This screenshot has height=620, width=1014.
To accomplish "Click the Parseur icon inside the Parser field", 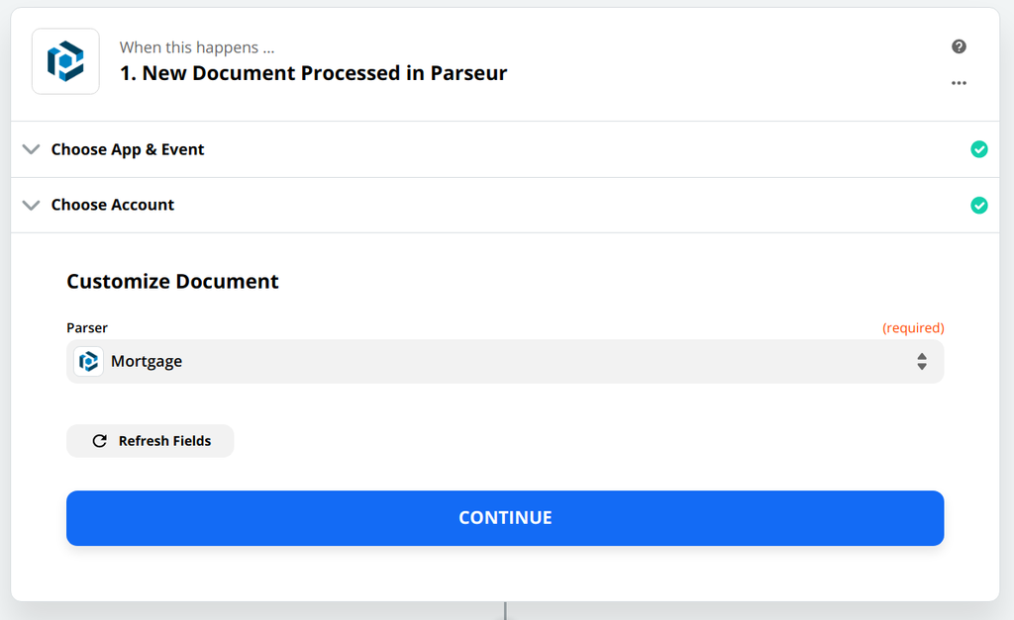I will point(88,361).
